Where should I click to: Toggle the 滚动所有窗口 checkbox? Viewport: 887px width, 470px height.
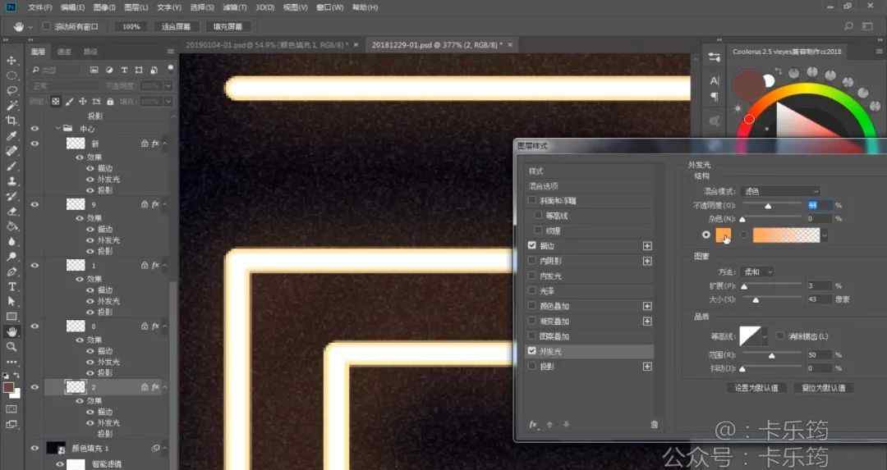pos(46,26)
